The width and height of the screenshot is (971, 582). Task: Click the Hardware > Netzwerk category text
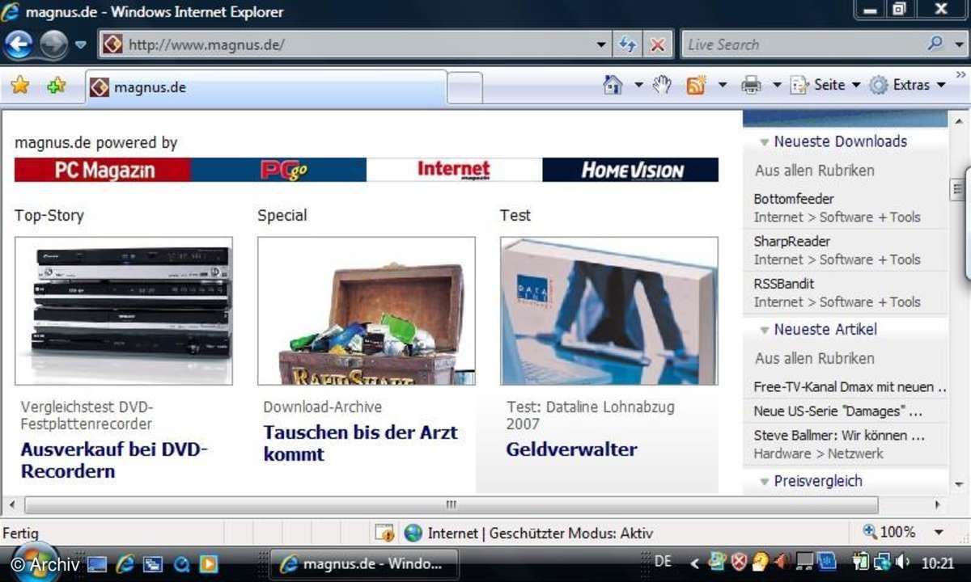pos(819,453)
